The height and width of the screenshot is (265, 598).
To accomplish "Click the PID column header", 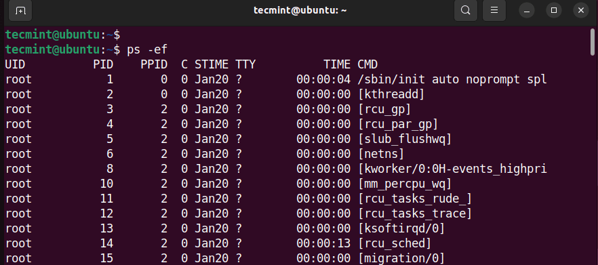I will tap(103, 64).
